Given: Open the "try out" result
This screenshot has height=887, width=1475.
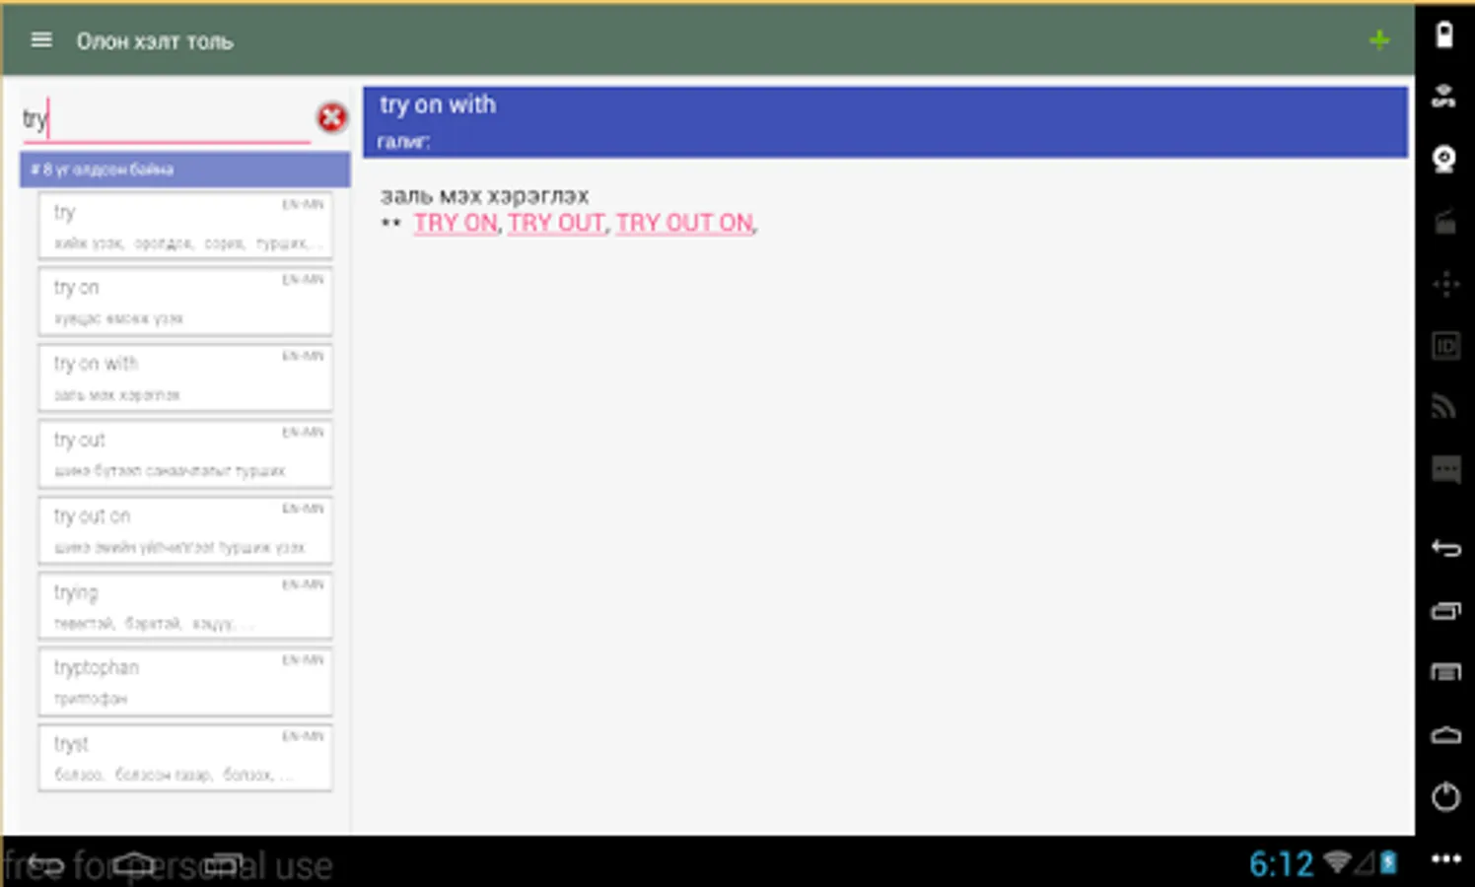Looking at the screenshot, I should (x=185, y=453).
